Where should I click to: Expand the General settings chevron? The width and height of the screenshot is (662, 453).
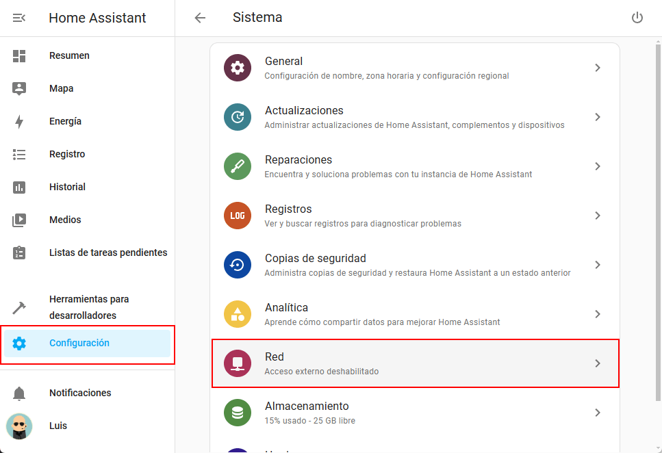(598, 68)
